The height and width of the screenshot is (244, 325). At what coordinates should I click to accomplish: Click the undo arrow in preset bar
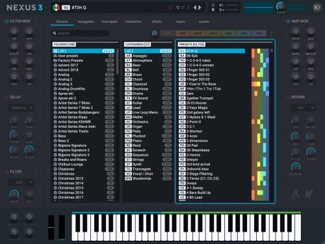tap(177, 8)
